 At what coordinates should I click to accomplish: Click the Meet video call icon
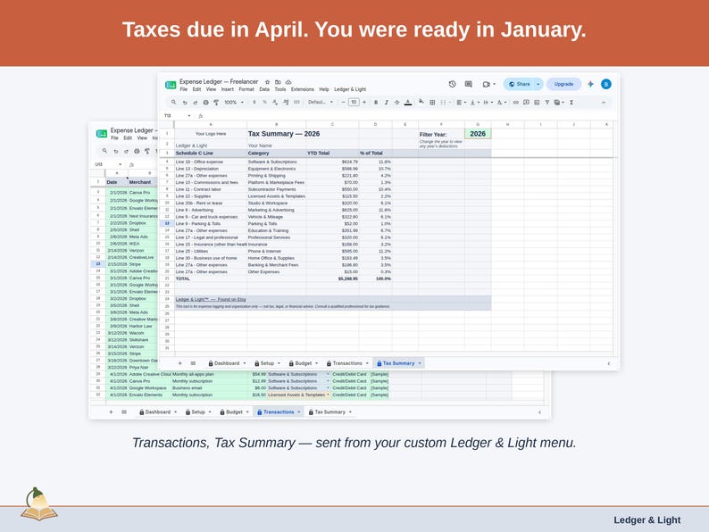coord(488,84)
